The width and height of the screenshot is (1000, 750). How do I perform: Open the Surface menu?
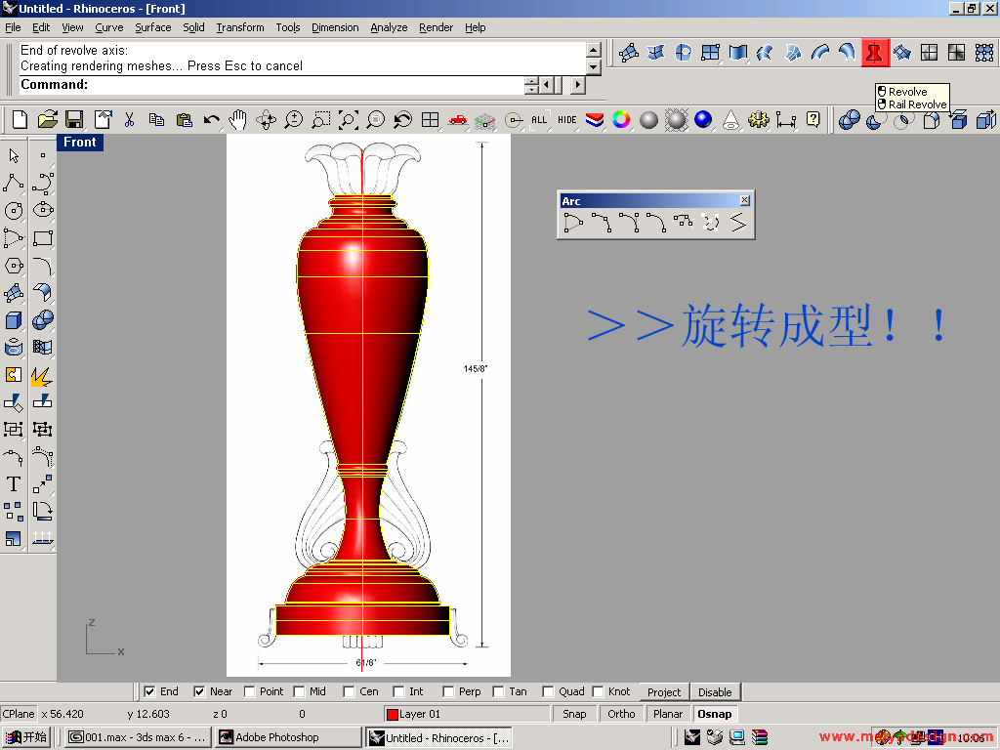[153, 27]
